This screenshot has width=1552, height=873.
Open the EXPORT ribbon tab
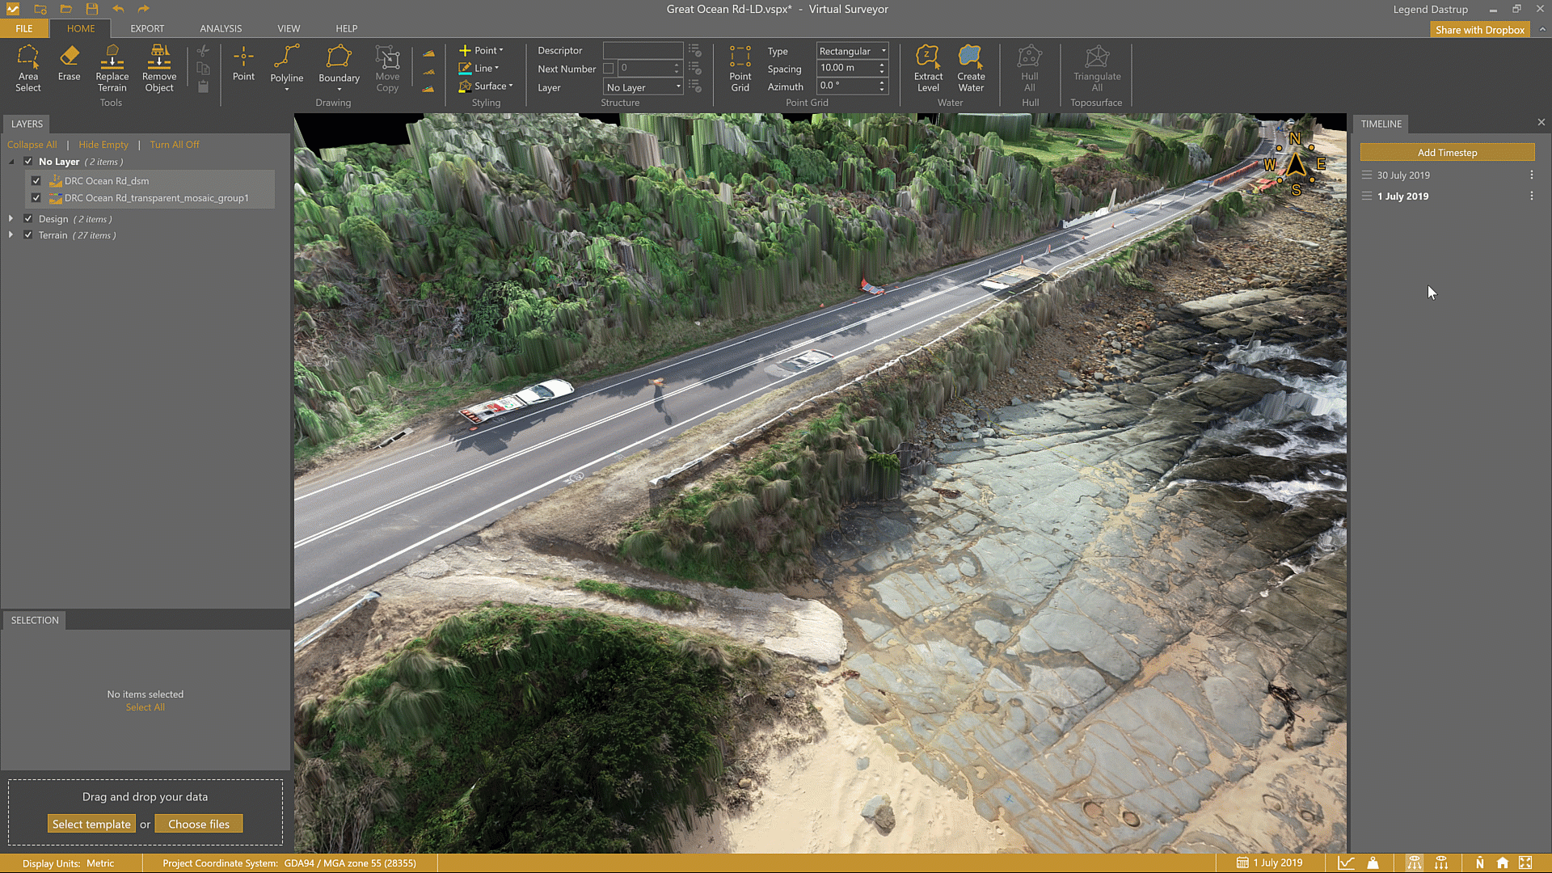click(x=147, y=28)
